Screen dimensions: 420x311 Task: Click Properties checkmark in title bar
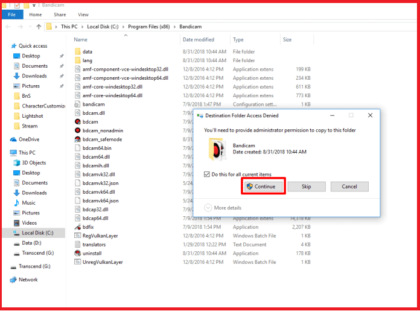pyautogui.click(x=17, y=5)
